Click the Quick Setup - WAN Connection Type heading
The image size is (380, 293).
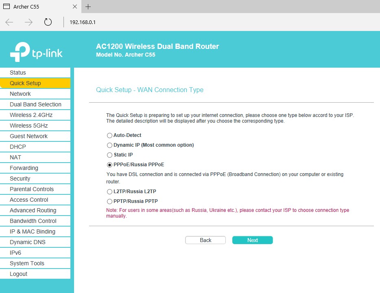150,90
